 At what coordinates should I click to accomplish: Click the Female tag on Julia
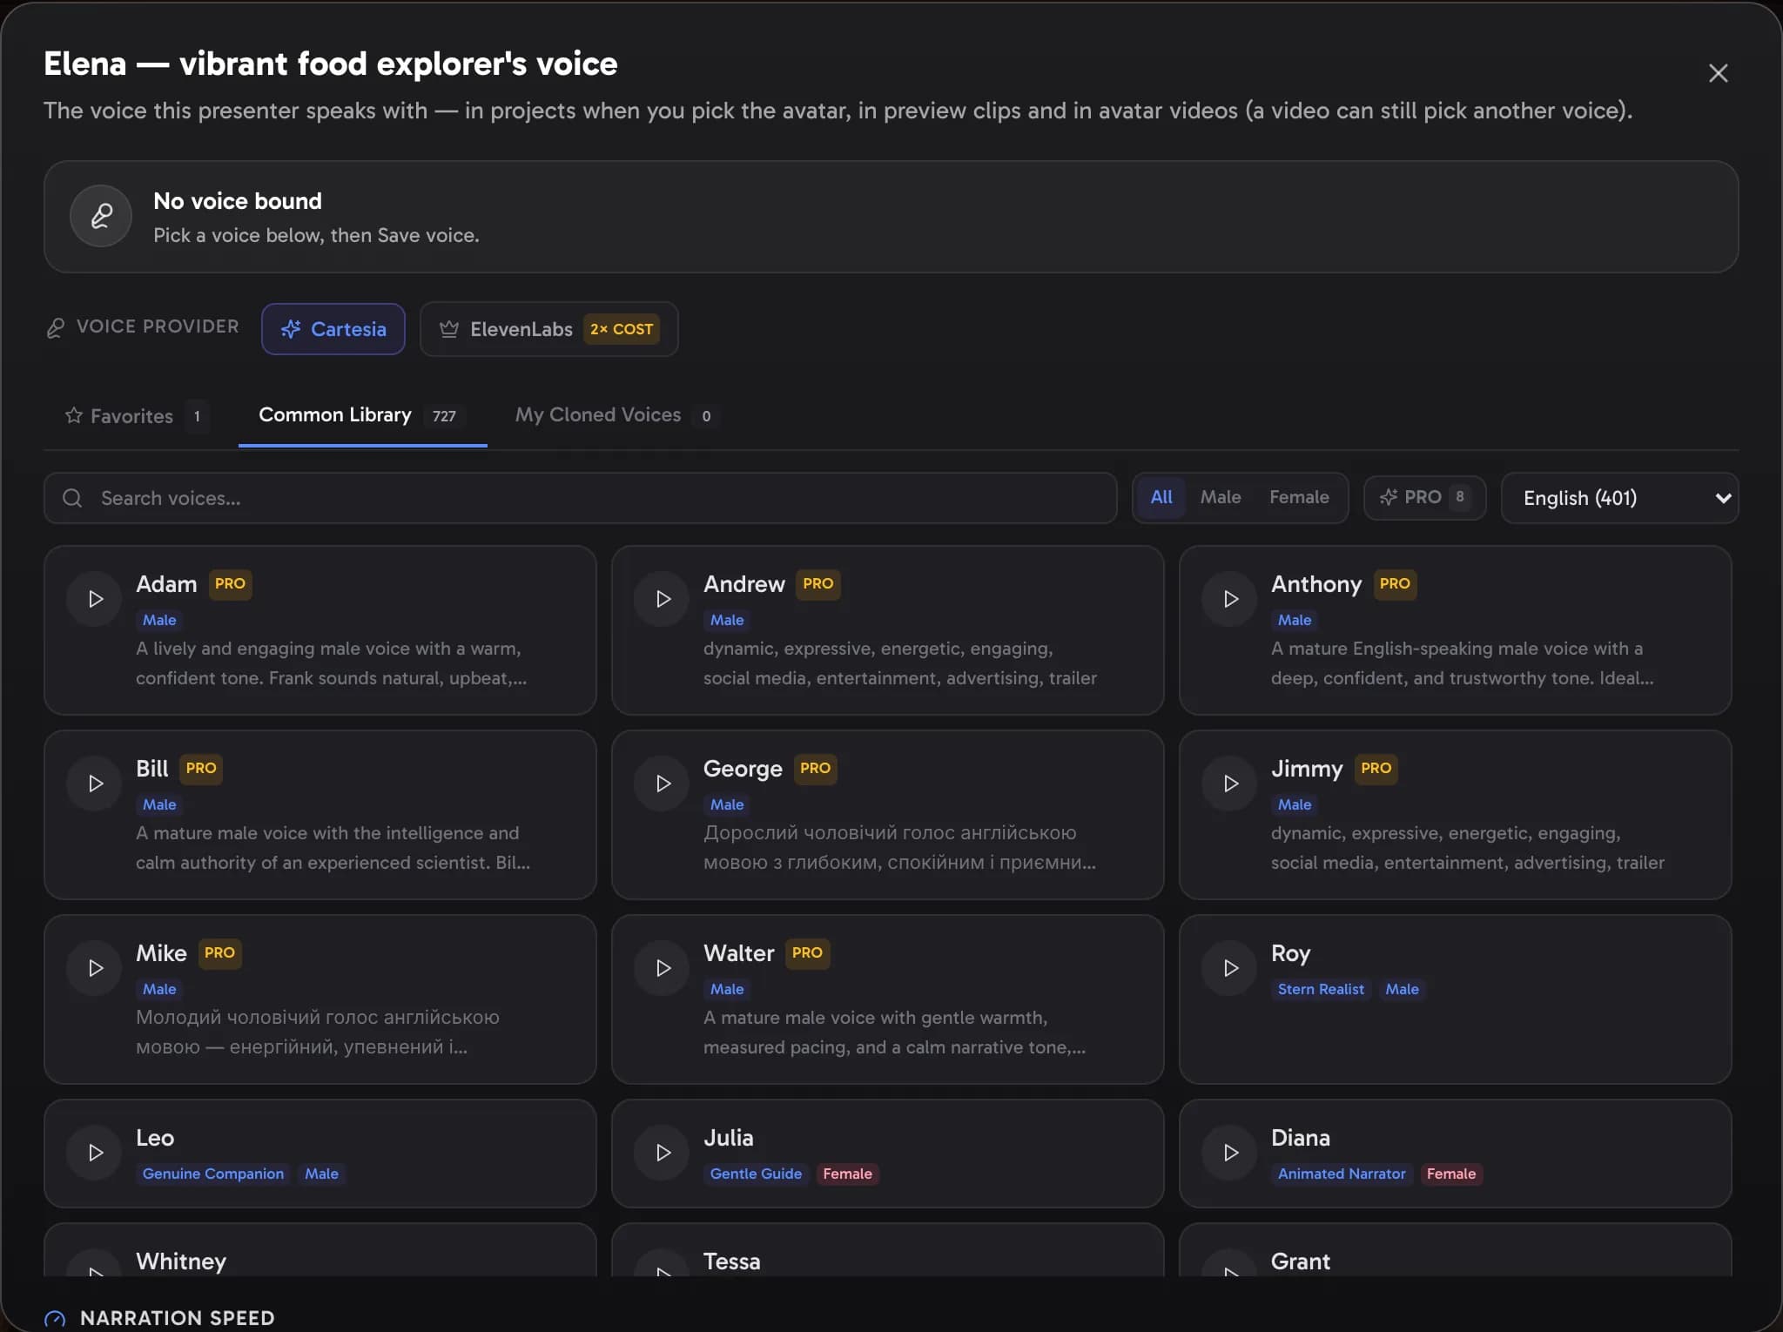click(x=847, y=1174)
